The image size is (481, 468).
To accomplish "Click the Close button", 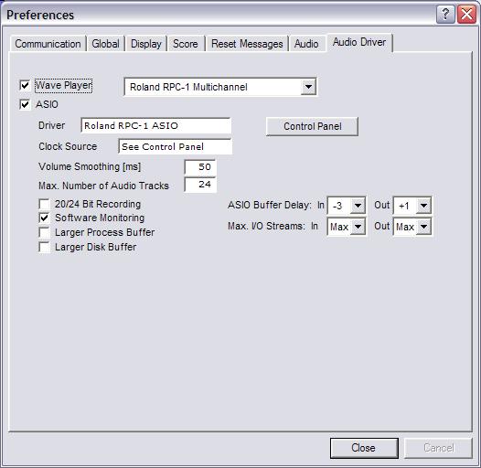I will click(364, 448).
